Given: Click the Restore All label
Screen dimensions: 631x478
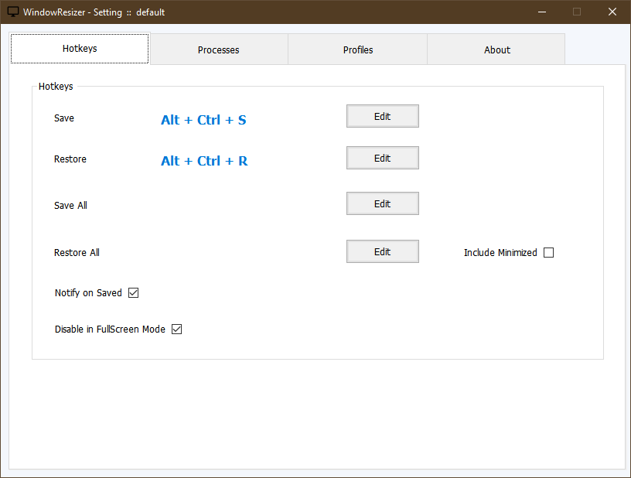Looking at the screenshot, I should 77,252.
